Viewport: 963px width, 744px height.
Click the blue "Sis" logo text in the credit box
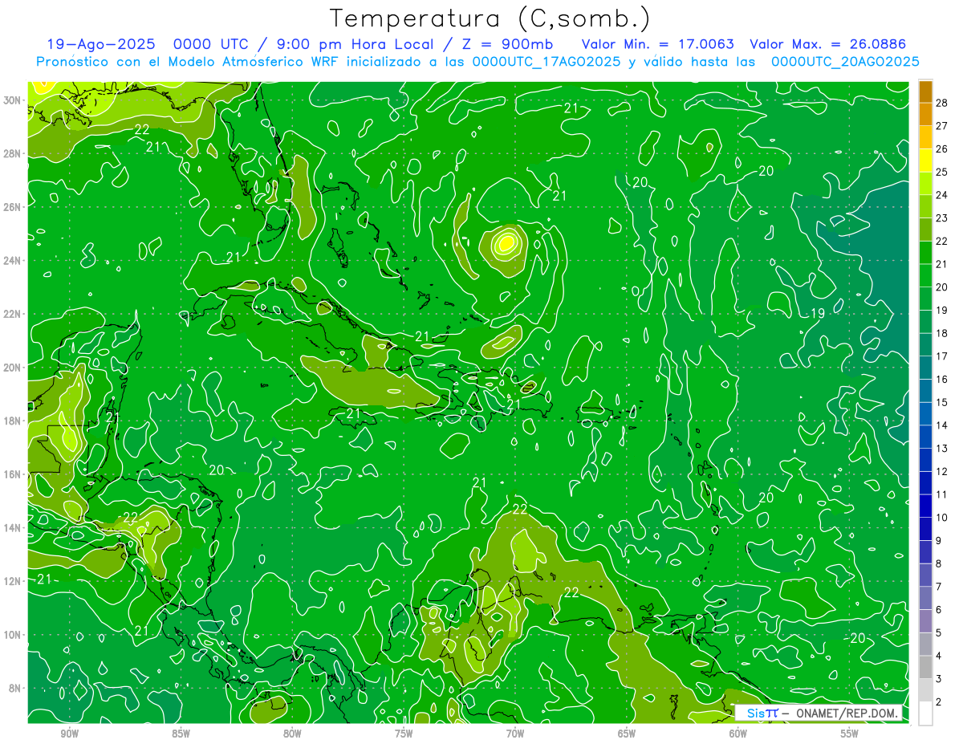point(756,713)
